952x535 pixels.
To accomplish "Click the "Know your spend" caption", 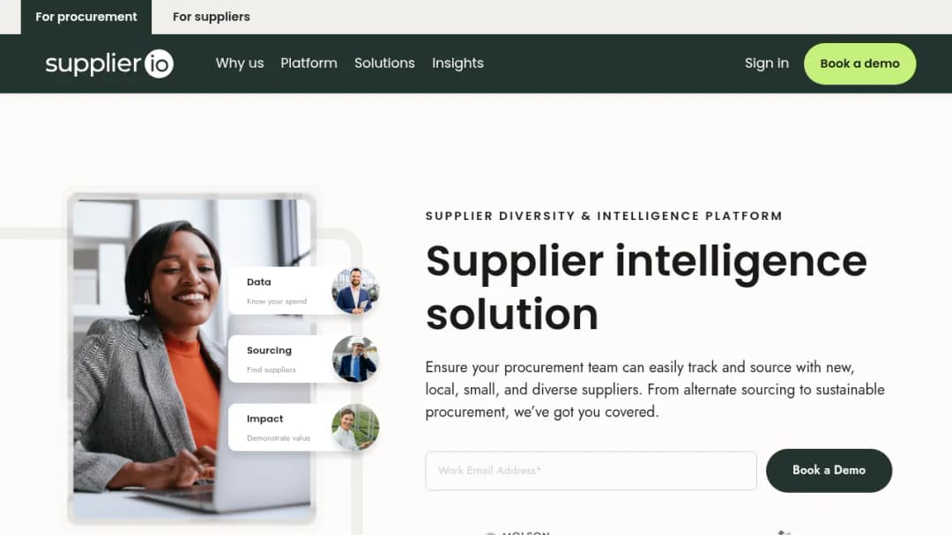I will (x=277, y=301).
